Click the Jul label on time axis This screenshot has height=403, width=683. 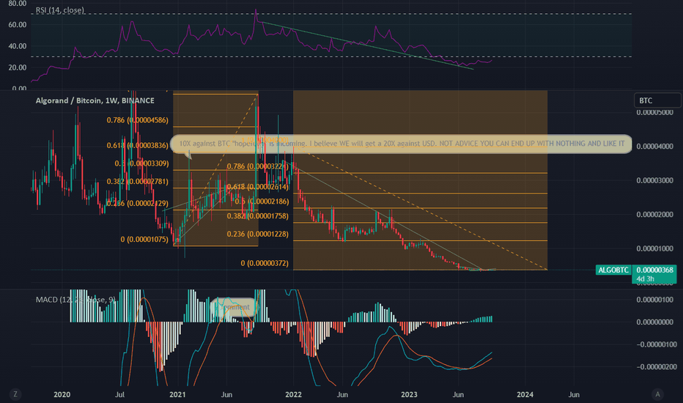point(119,395)
